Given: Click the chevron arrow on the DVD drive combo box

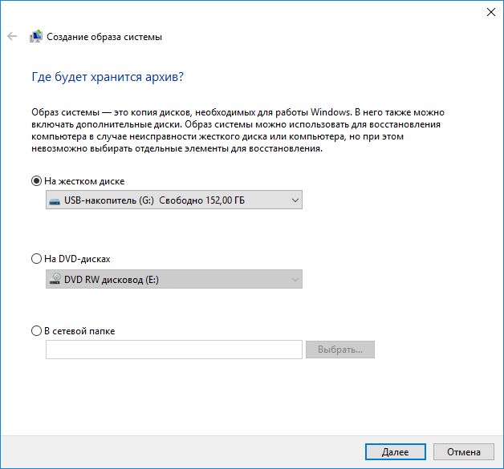Looking at the screenshot, I should click(x=295, y=280).
